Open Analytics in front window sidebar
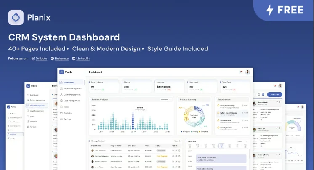The height and width of the screenshot is (170, 314). (66, 113)
